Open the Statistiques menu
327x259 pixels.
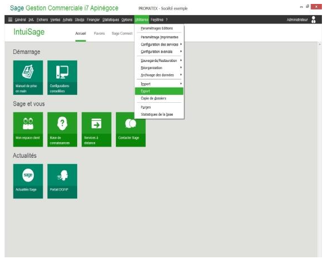click(x=110, y=20)
